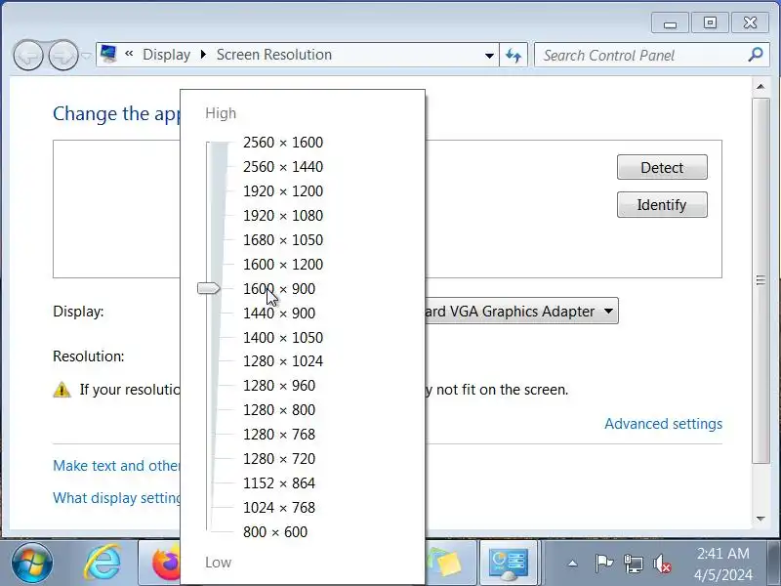Click the Detect button

point(662,167)
